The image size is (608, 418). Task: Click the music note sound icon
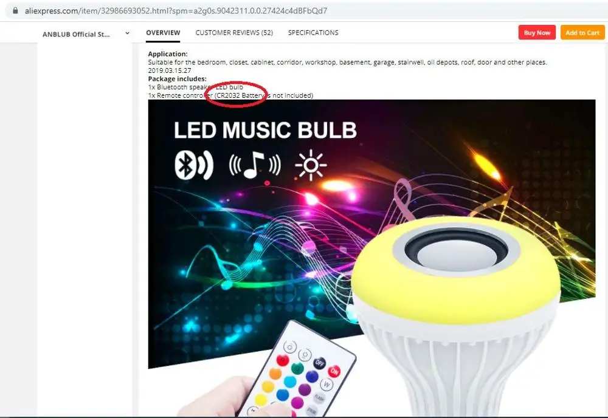(255, 165)
